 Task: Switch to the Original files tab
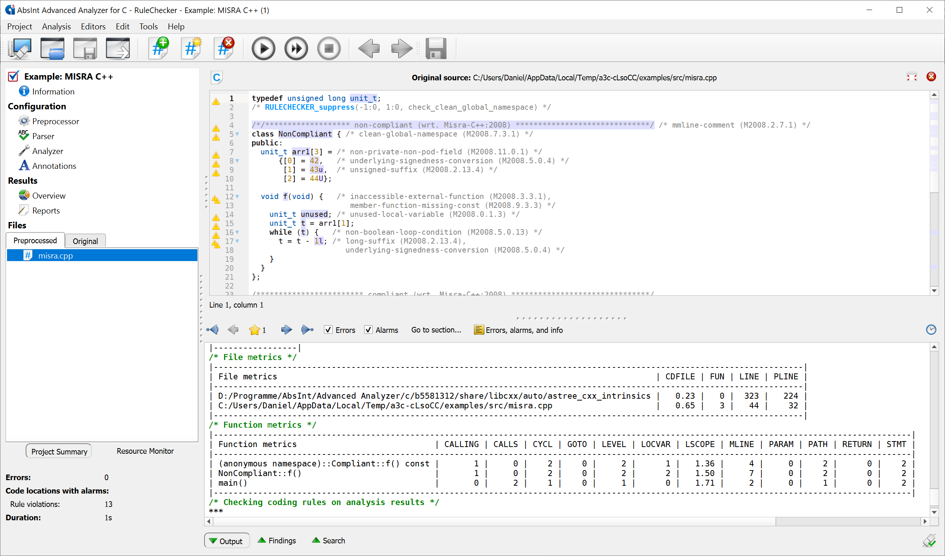pos(85,241)
